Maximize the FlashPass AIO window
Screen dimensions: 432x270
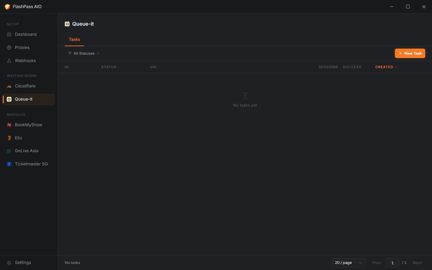(x=408, y=7)
